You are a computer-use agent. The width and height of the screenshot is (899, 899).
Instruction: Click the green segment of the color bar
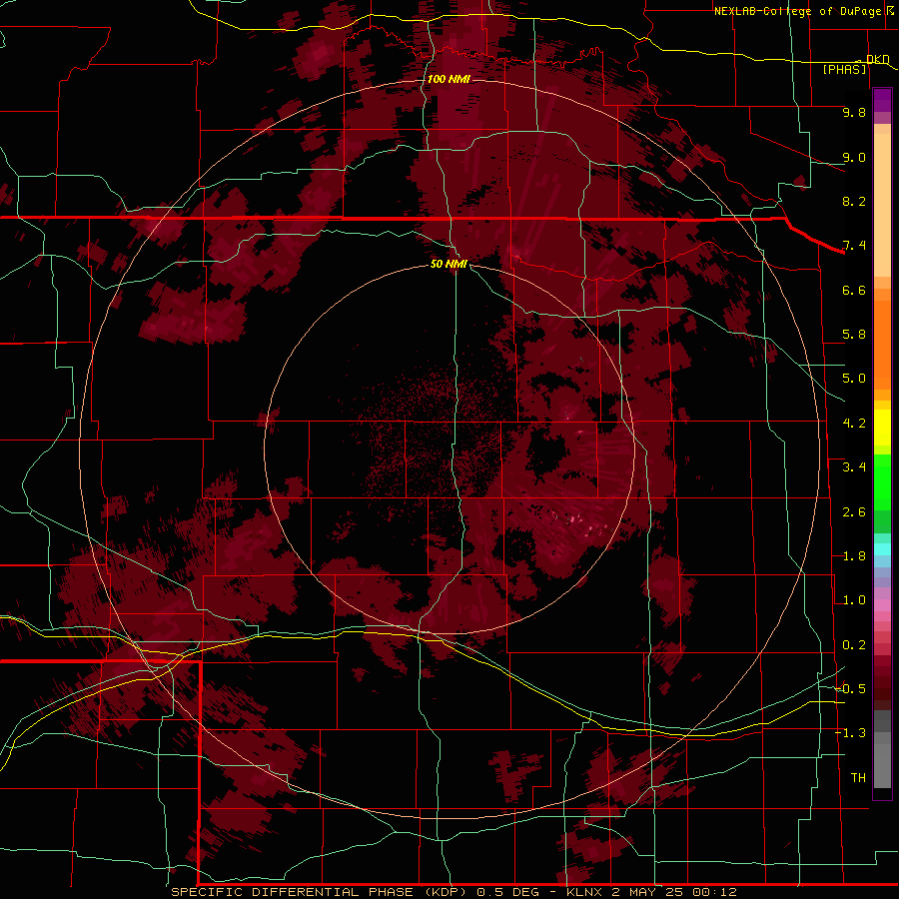pos(882,481)
